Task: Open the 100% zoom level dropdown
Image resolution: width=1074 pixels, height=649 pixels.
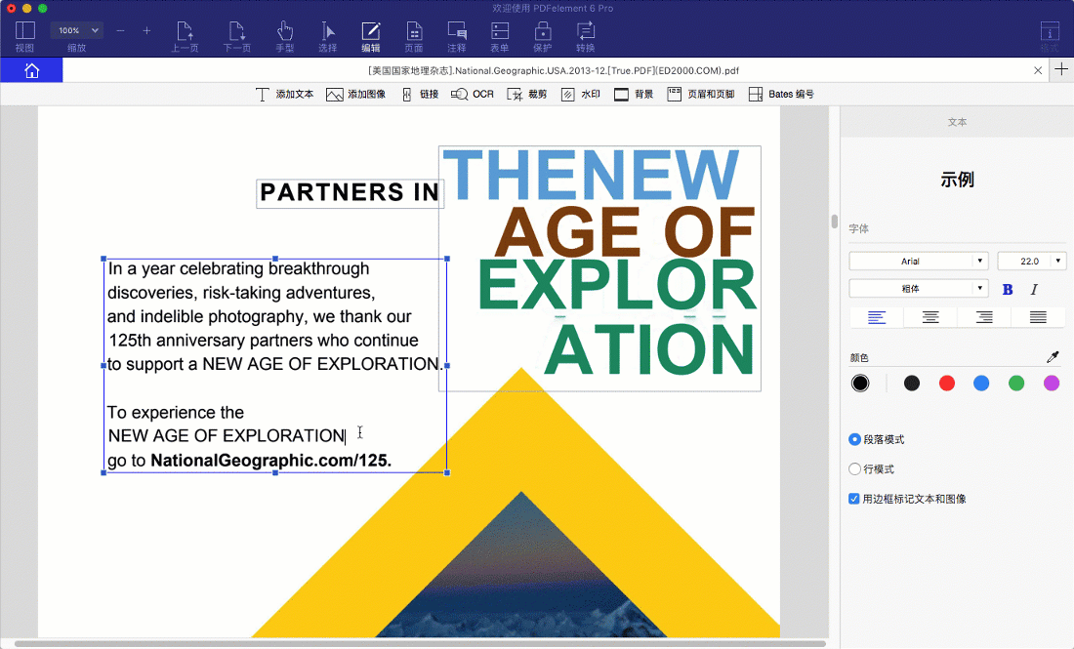Action: point(76,30)
